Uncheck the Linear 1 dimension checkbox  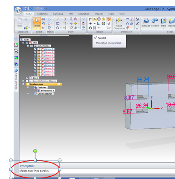pos(35,49)
